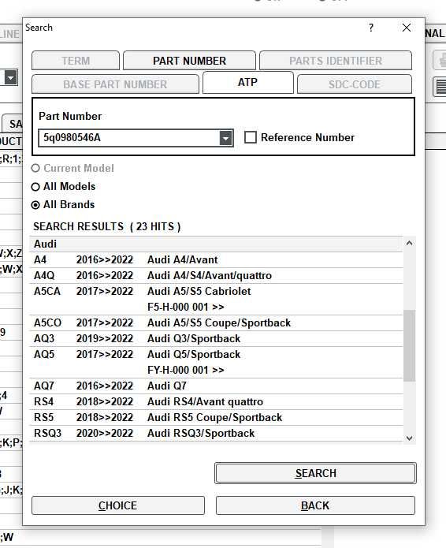Select the Audi RS4/Avant quattro row

coord(217,401)
